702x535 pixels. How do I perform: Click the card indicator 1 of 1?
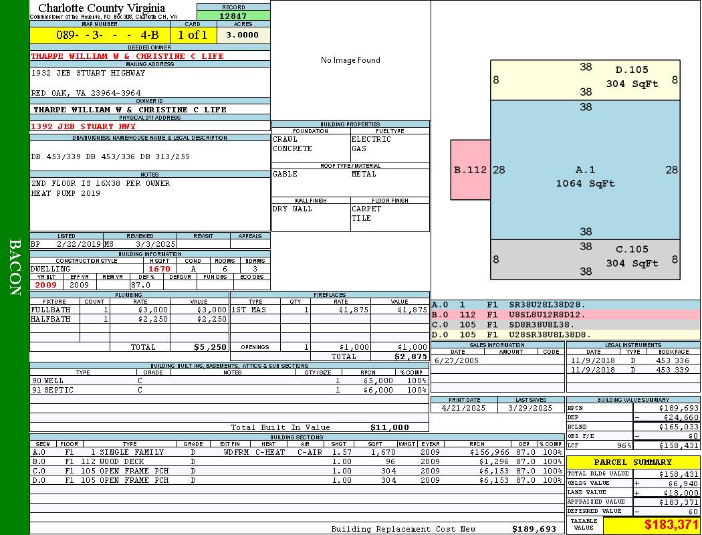tap(193, 35)
